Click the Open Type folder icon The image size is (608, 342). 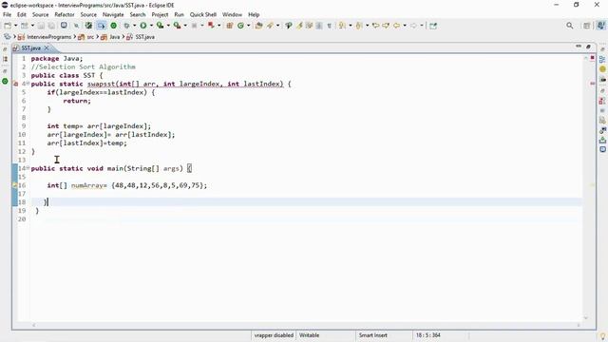(x=258, y=26)
